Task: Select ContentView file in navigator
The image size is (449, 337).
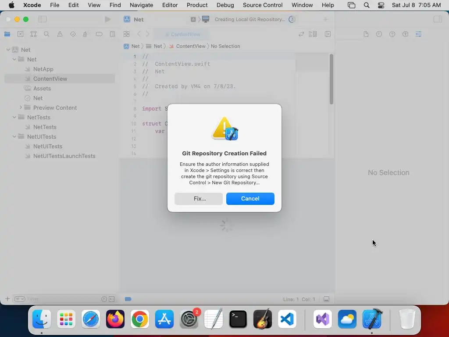Action: 60,79
